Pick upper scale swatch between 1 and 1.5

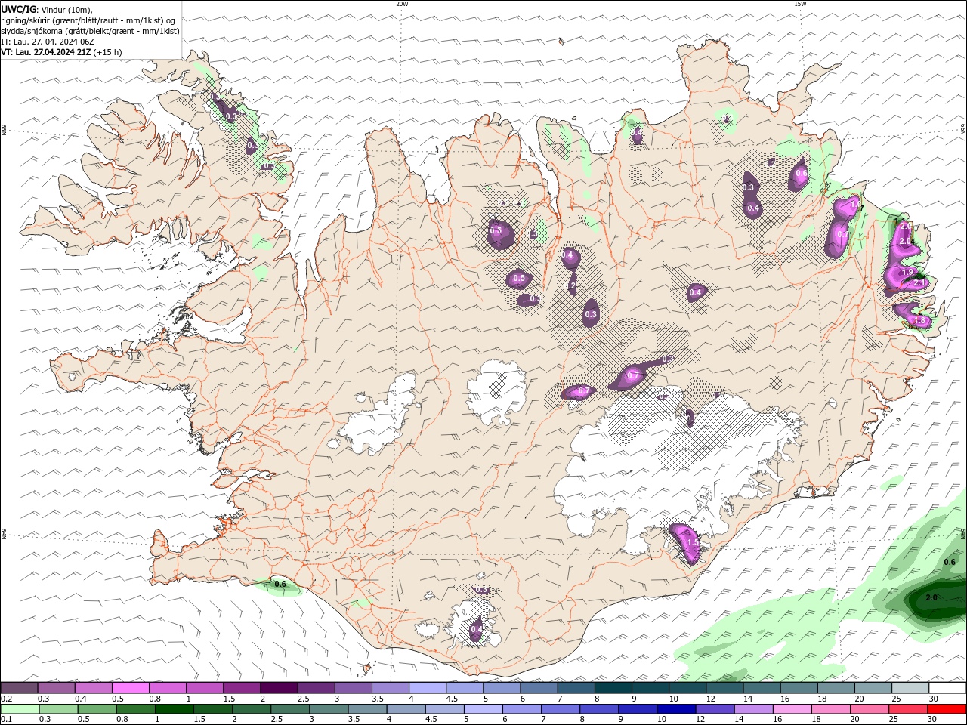click(204, 688)
